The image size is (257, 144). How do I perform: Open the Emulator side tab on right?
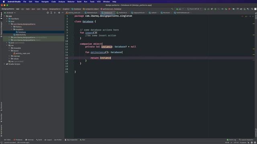tap(256, 132)
